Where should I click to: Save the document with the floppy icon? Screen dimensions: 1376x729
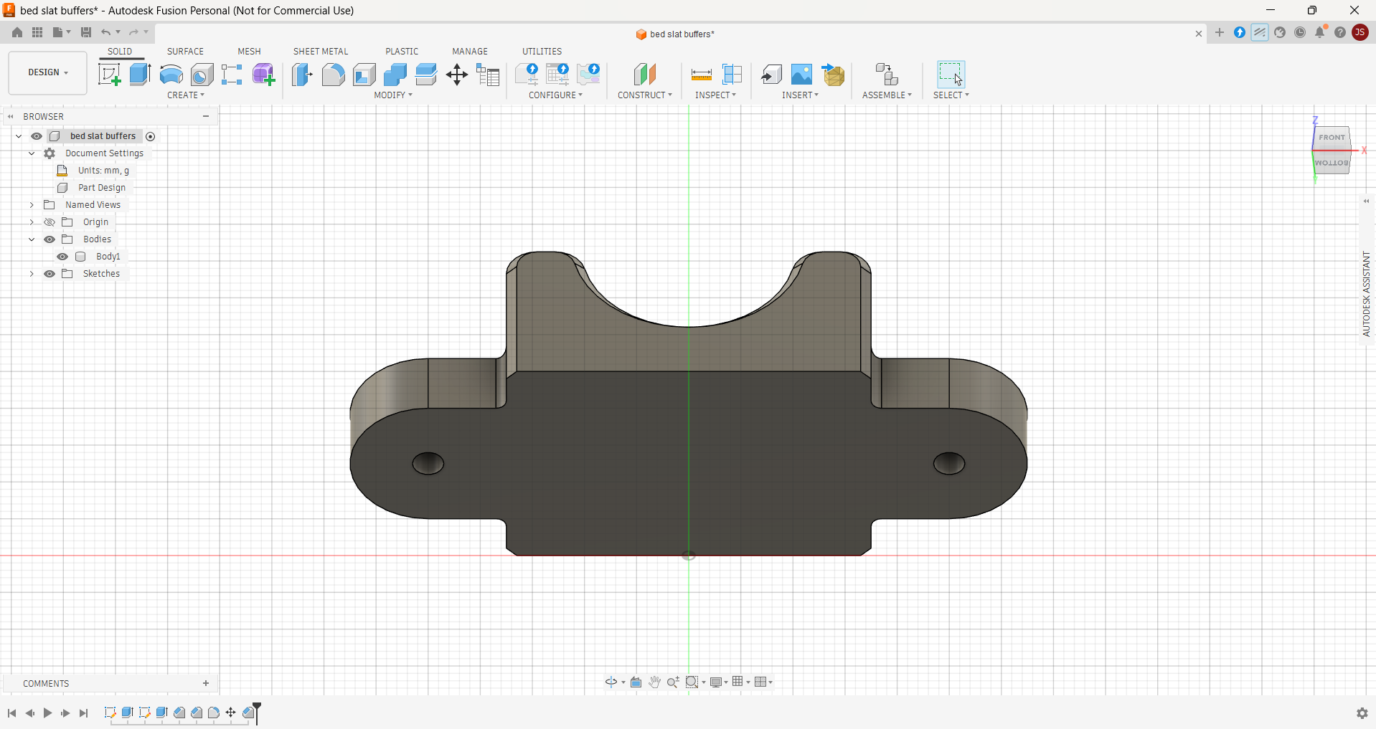pos(86,32)
